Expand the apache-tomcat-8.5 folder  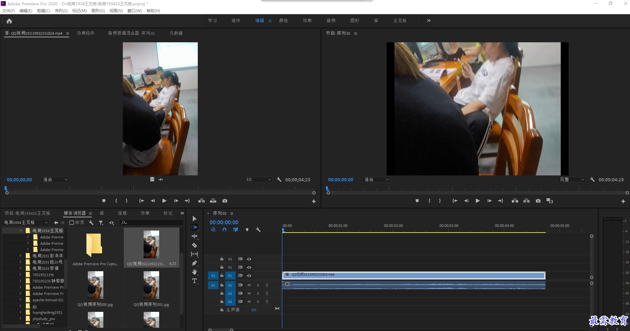tap(20, 300)
